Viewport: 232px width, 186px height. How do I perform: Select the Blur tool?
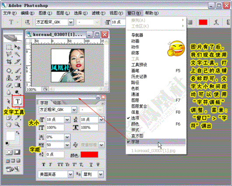(x=9, y=93)
